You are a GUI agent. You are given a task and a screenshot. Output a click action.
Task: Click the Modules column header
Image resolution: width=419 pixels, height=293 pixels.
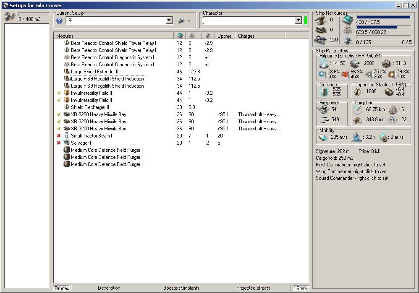[114, 36]
